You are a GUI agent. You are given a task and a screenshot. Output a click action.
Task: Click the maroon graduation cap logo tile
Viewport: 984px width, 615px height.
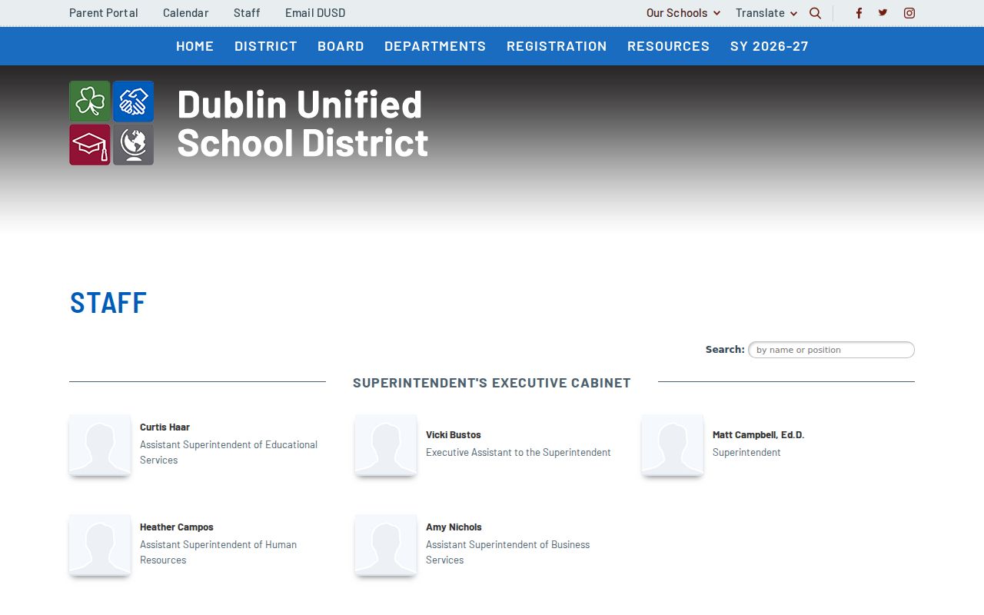[x=90, y=145]
